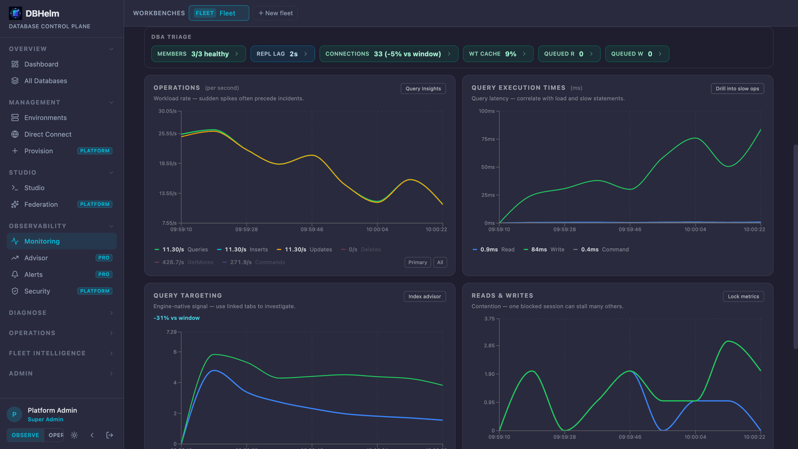Viewport: 798px width, 449px height.
Task: Click the Alerts bell icon
Action: [15, 274]
